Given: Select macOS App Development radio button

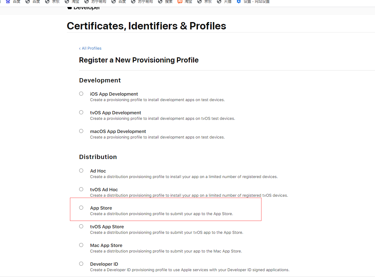Looking at the screenshot, I should 81,131.
